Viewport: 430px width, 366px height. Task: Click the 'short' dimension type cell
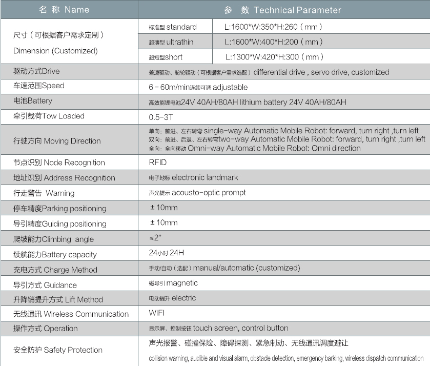click(166, 57)
